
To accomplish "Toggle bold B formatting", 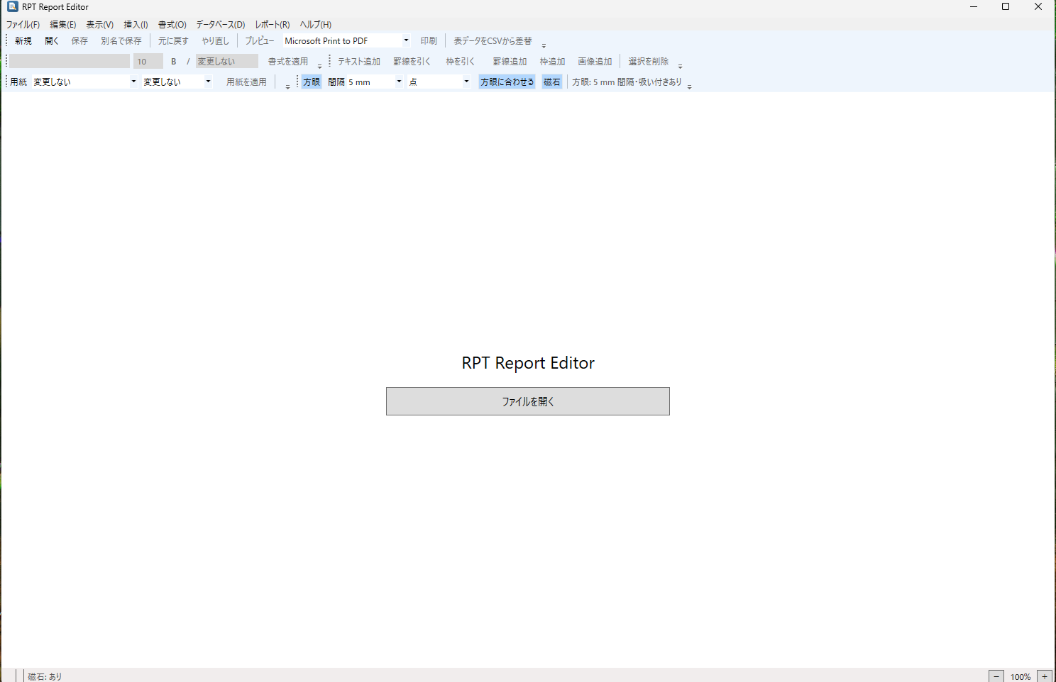I will (x=174, y=62).
